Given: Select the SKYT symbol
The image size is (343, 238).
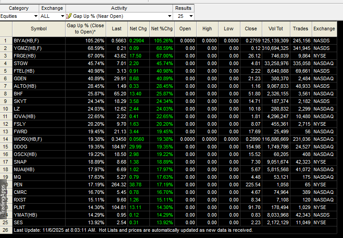Looking at the screenshot, I should [x=20, y=102].
